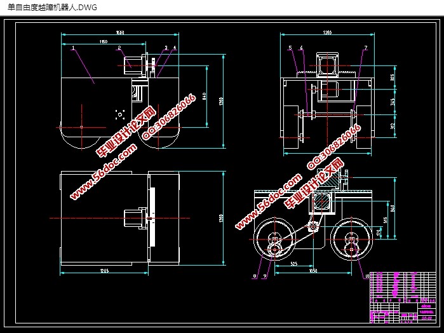Image resolution: width=444 pixels, height=333 pixels.
Task: Select part callout number 10
Action: [367, 276]
